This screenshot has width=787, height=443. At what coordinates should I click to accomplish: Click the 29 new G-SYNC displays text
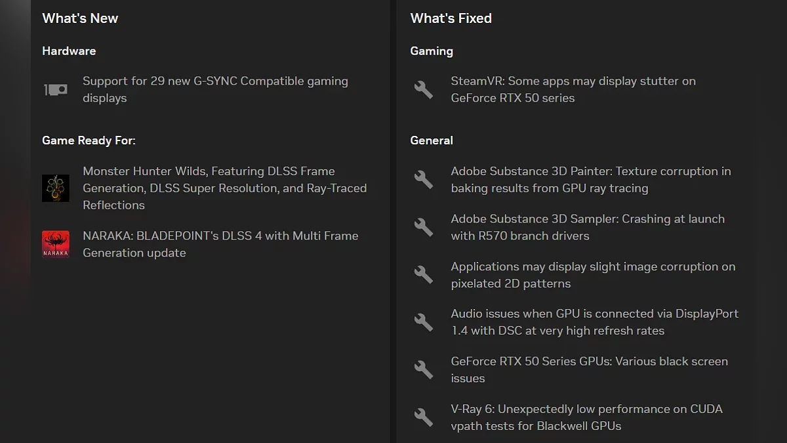(215, 89)
